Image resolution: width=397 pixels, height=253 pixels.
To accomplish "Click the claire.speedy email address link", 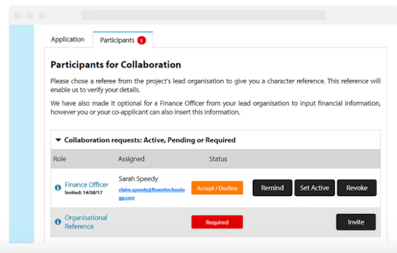I will pyautogui.click(x=152, y=194).
